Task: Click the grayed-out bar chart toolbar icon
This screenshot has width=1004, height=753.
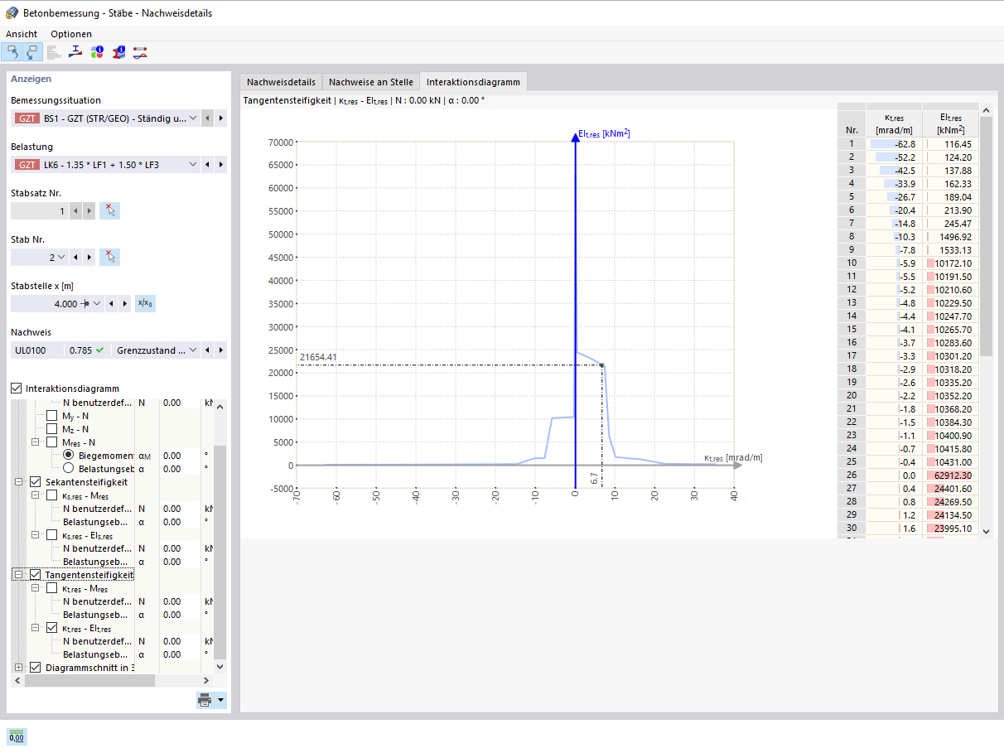Action: tap(54, 52)
